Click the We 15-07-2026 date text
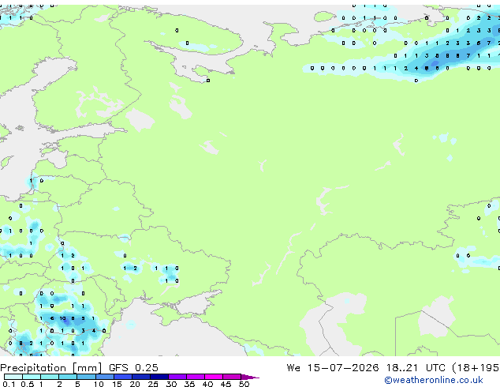Screen dimensions: 500x387 (x=333, y=368)
